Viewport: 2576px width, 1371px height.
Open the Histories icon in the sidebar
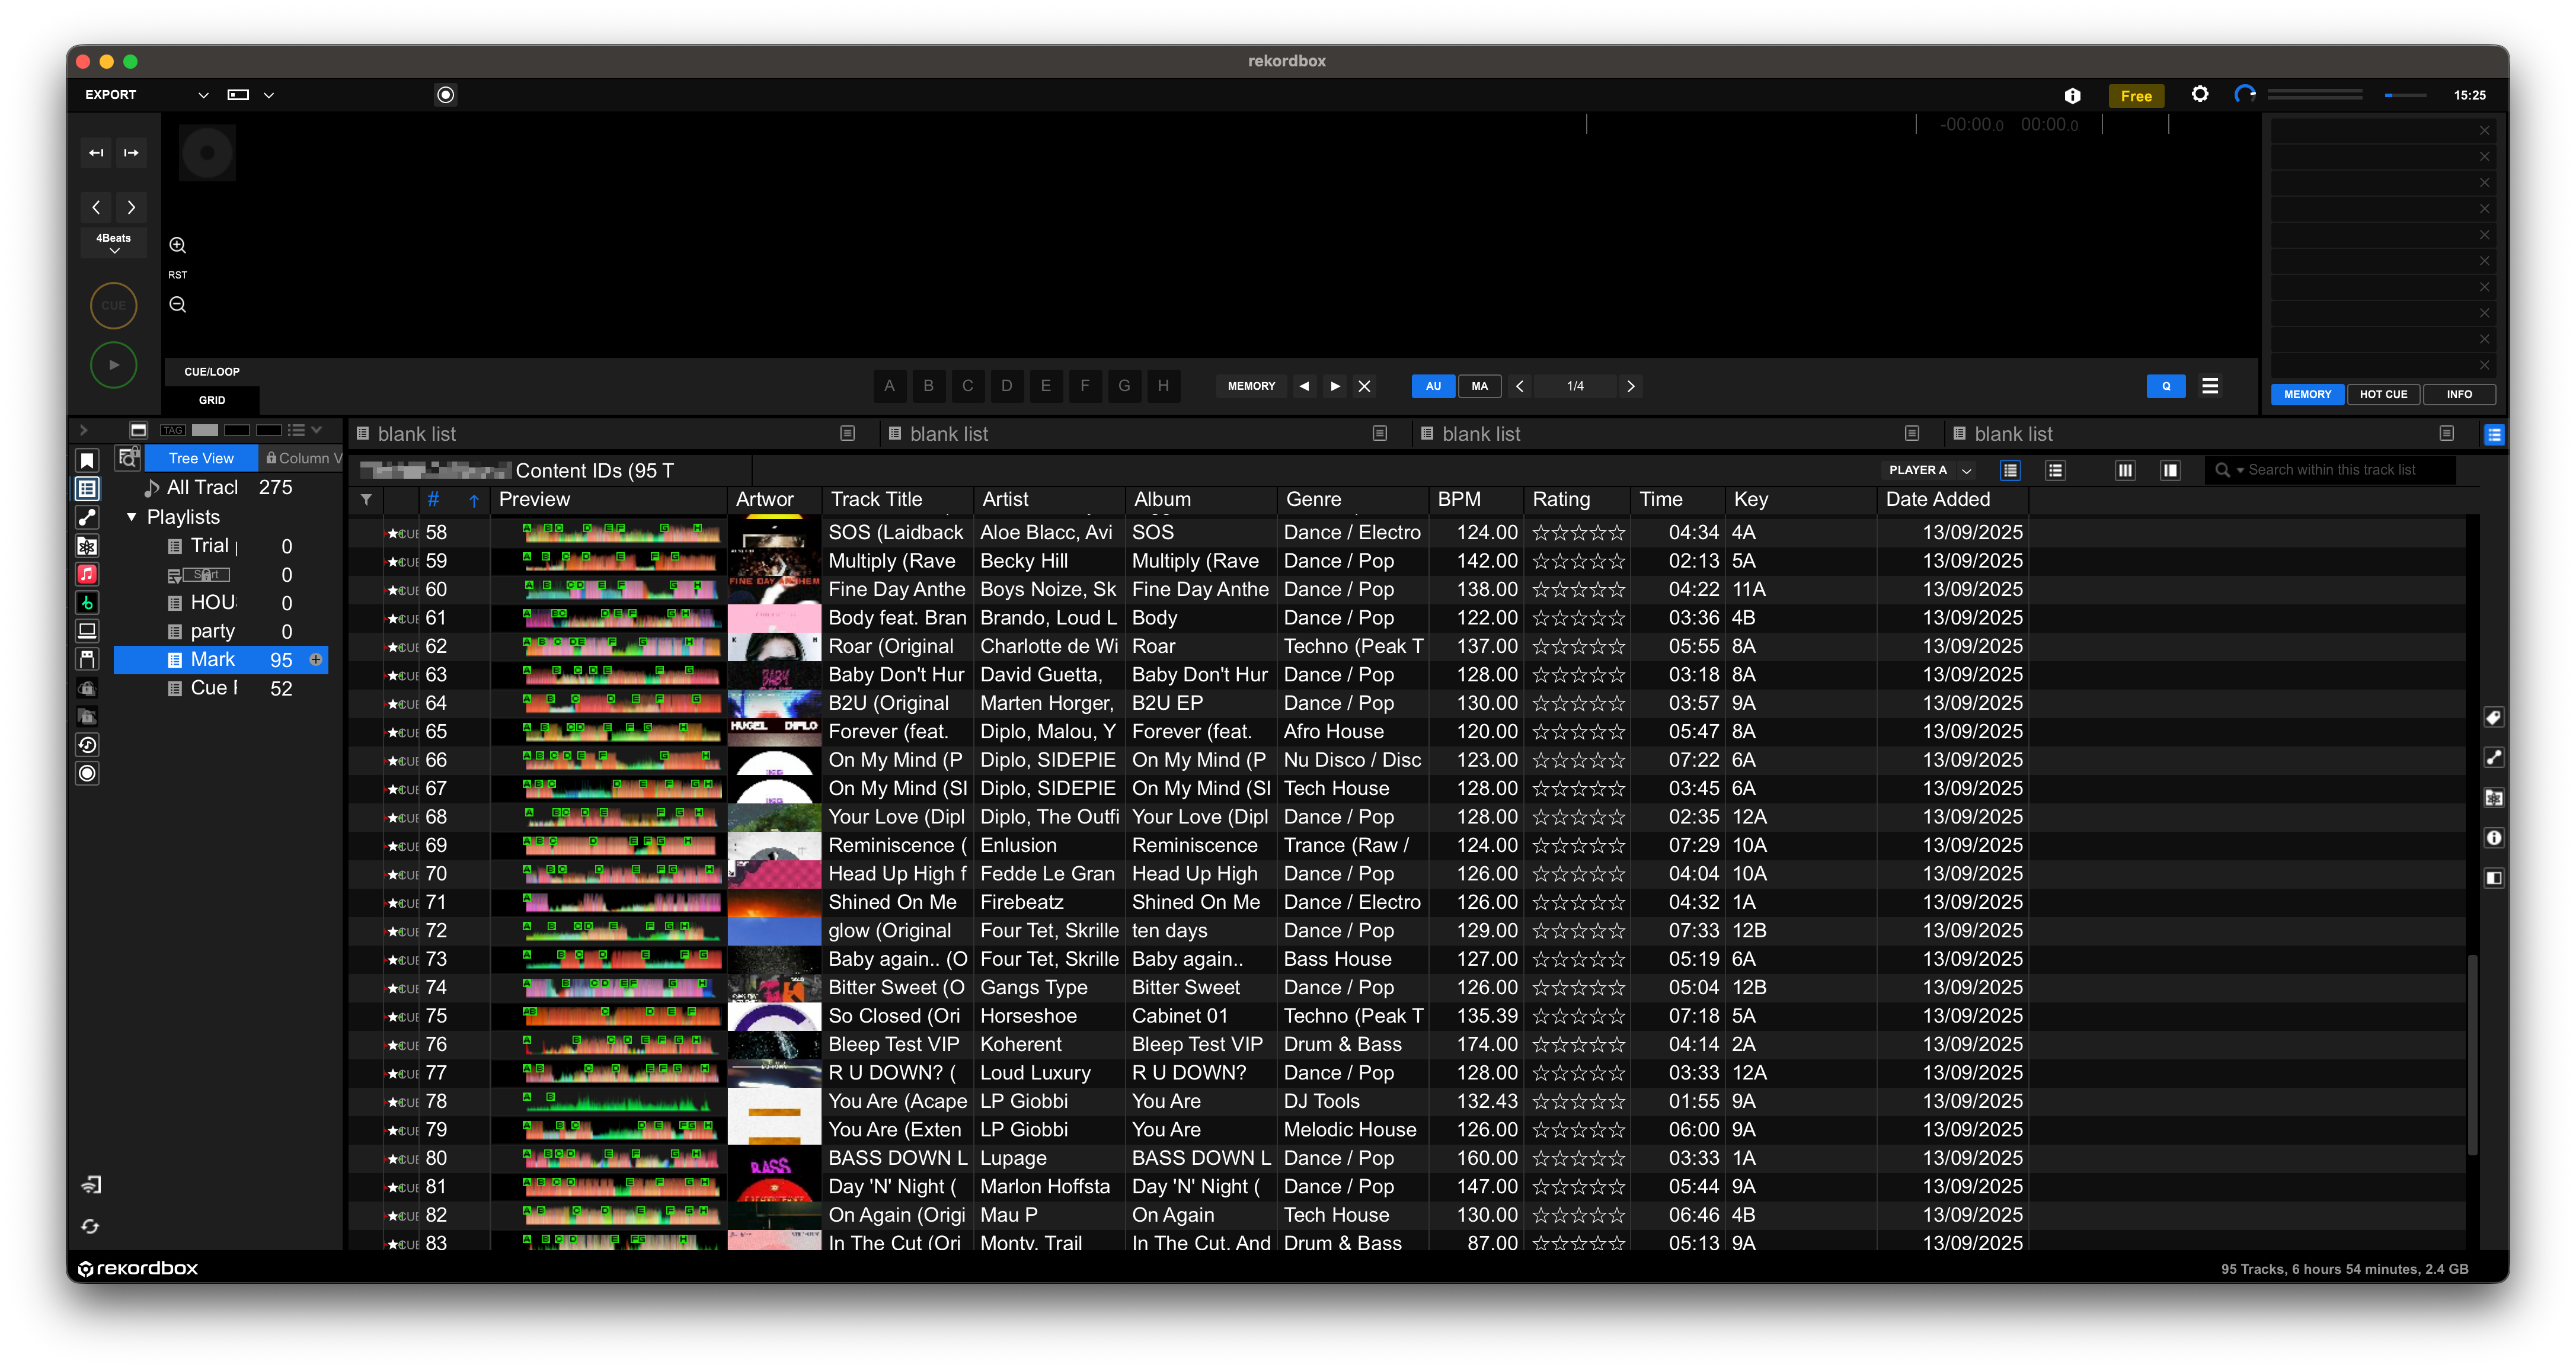(87, 745)
